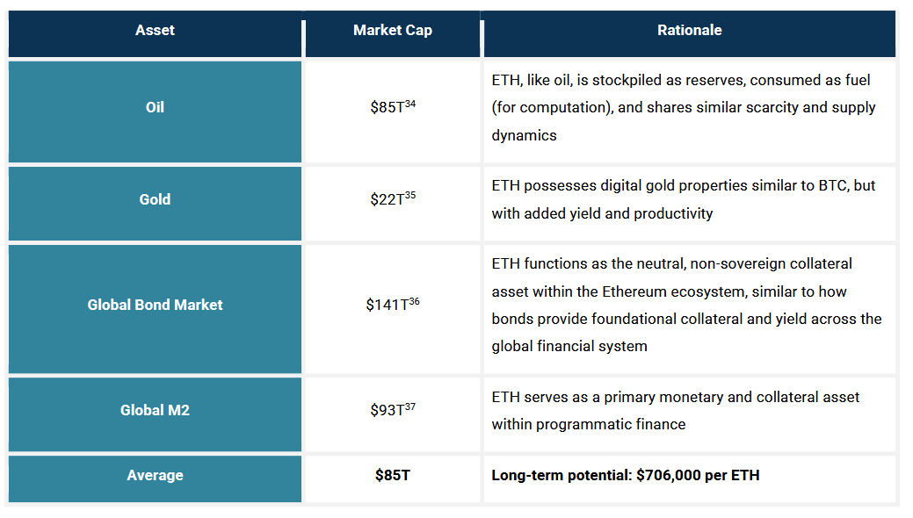Click the bold $85T average value
Image resolution: width=913 pixels, height=518 pixels.
pyautogui.click(x=392, y=476)
